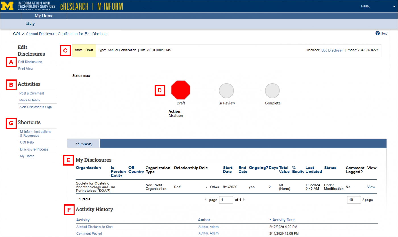Image resolution: width=398 pixels, height=237 pixels.
Task: Open Edit Disclosures in the sidebar
Action: point(30,62)
